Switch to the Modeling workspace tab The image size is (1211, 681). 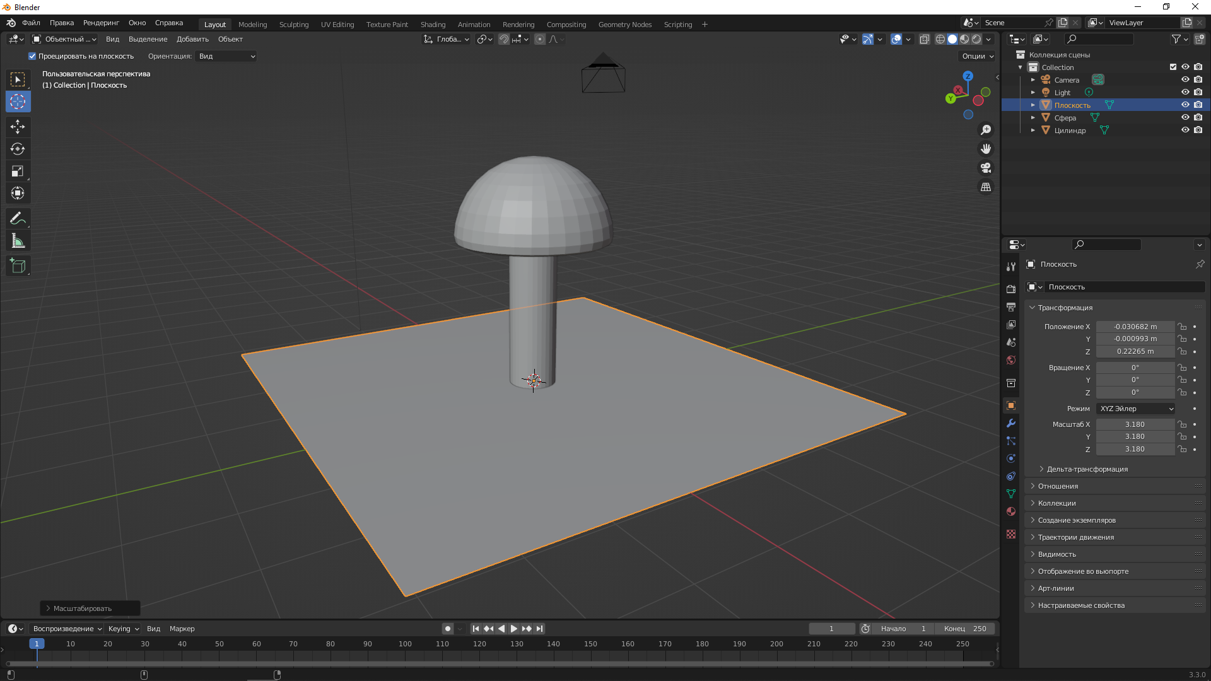click(x=252, y=24)
